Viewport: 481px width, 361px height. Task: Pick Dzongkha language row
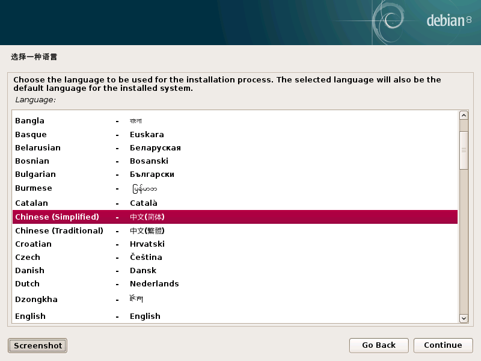pyautogui.click(x=235, y=299)
